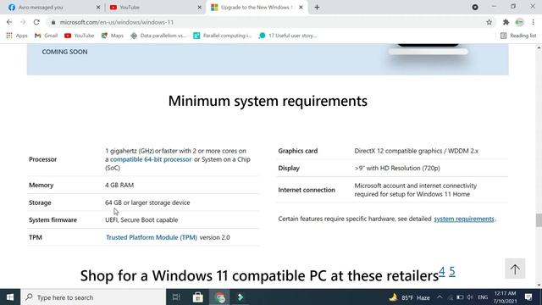Click the 64 GB or larger storage device text
Screen dimensions: 542x305
[147, 202]
